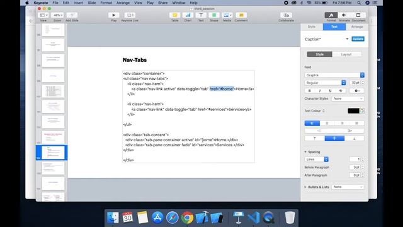Image resolution: width=403 pixels, height=227 pixels.
Task: Open the File menu
Action: pos(55,3)
